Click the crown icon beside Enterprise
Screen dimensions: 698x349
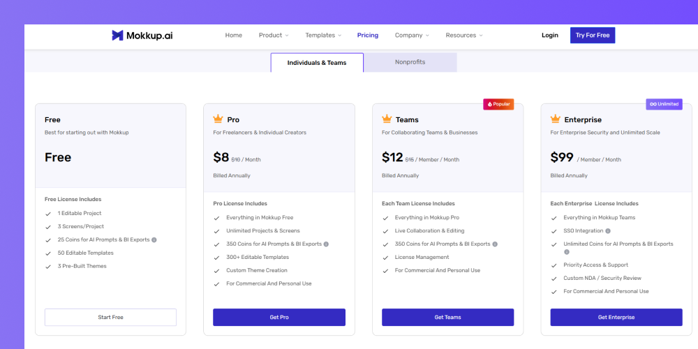pos(555,119)
